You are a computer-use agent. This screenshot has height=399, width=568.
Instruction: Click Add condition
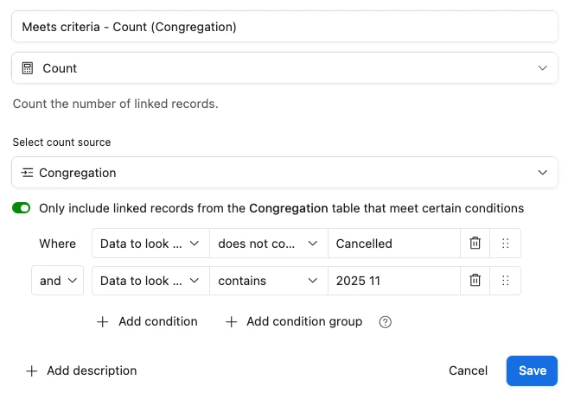tap(148, 321)
